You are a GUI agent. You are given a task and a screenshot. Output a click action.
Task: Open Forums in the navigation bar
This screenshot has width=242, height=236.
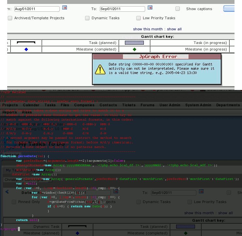pos(147,105)
